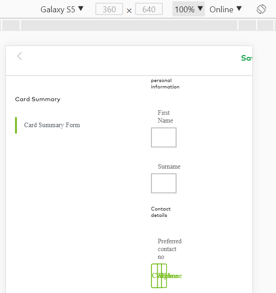Rotate the device orientation
This screenshot has width=276, height=293.
[x=261, y=9]
